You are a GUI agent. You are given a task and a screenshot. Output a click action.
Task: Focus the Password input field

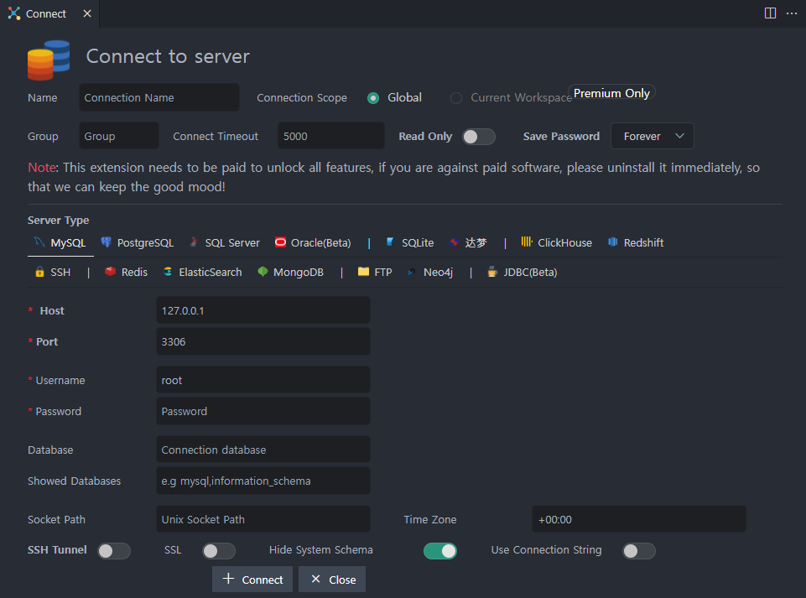263,411
